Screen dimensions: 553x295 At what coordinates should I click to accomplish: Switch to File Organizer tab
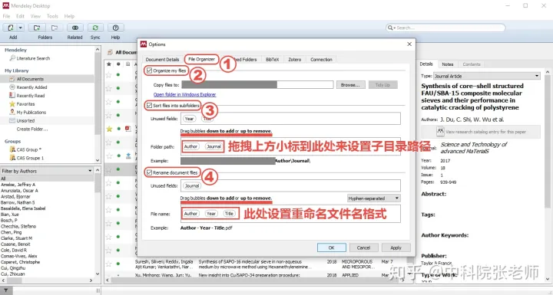point(201,59)
